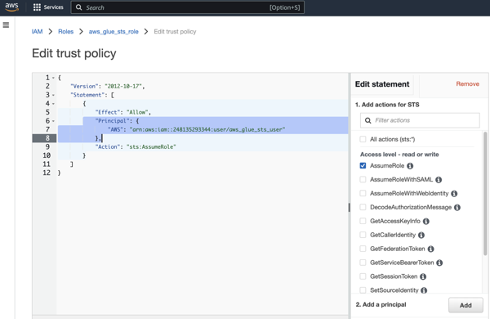Click "Allow" value on line 5
The image size is (490, 319).
tap(137, 112)
